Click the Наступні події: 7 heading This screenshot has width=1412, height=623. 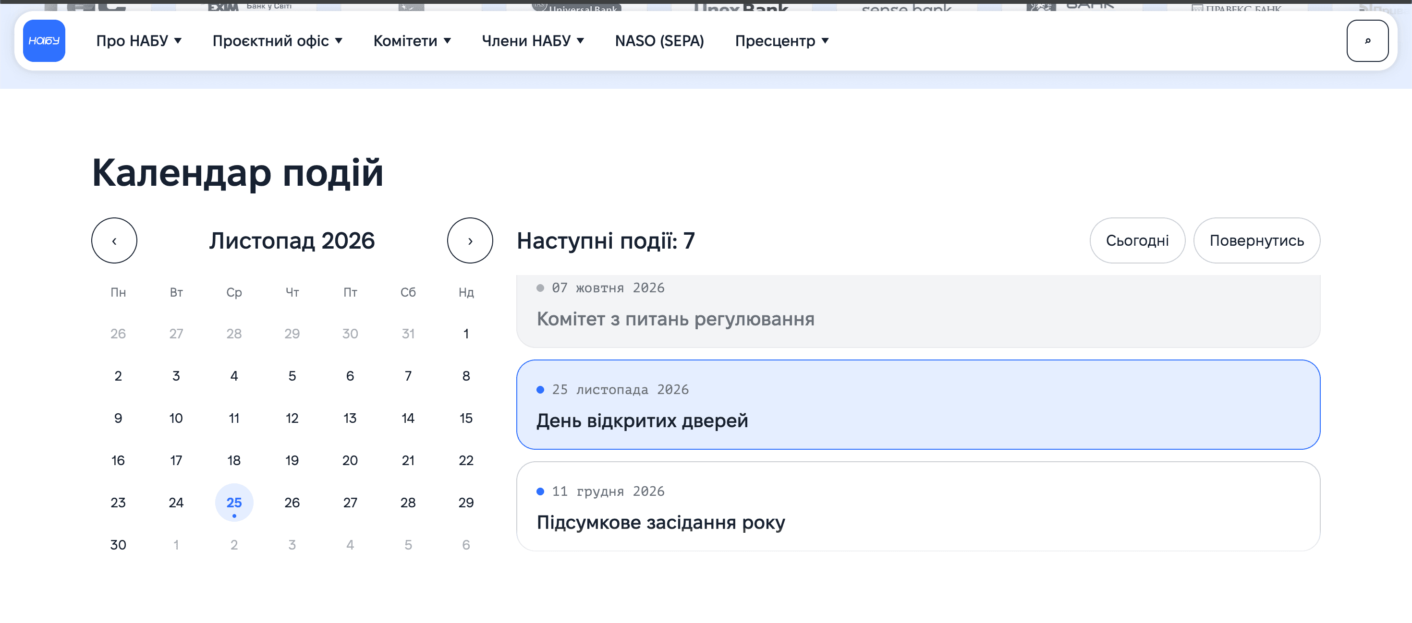point(606,240)
